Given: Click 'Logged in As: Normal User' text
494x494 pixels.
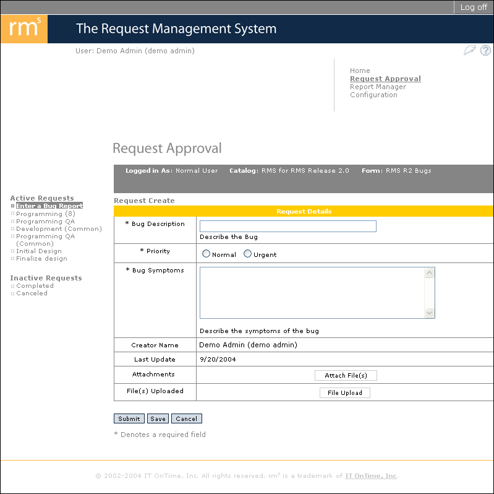Looking at the screenshot, I should click(x=172, y=171).
